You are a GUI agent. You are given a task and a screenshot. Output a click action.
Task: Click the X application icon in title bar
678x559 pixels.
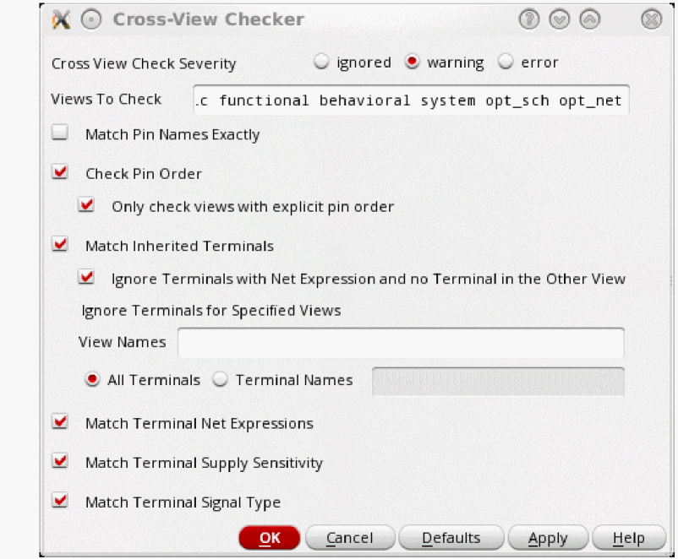61,19
